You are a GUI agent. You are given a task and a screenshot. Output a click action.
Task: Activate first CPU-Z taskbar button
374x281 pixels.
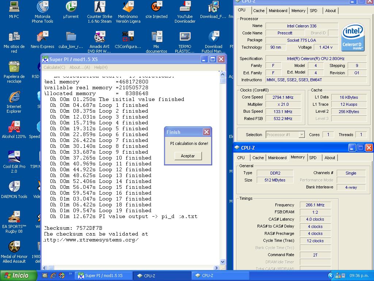pyautogui.click(x=161, y=276)
